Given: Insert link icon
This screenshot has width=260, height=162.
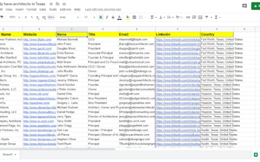Looking at the screenshot, I should [x=188, y=17].
